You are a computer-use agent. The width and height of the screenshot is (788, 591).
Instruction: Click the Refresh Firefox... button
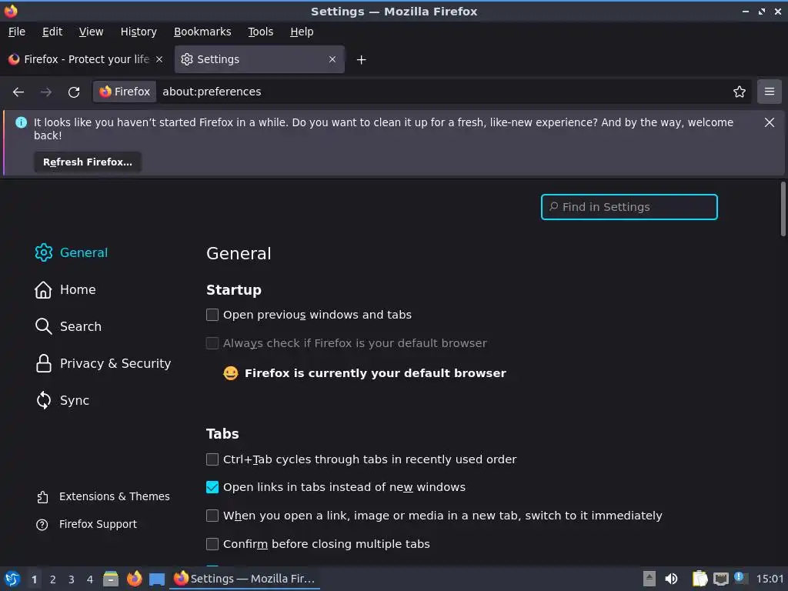[88, 162]
